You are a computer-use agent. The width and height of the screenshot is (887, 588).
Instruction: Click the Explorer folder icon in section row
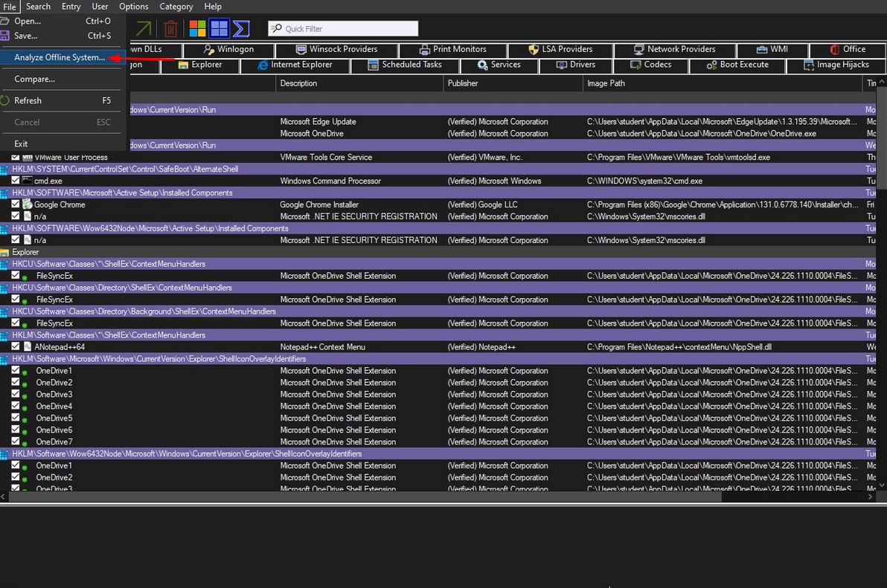point(5,252)
